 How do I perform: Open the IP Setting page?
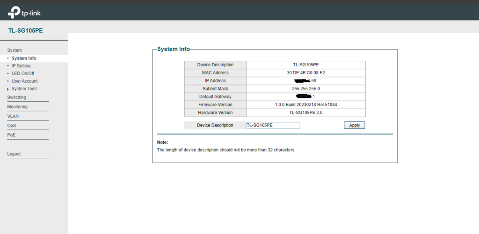21,66
